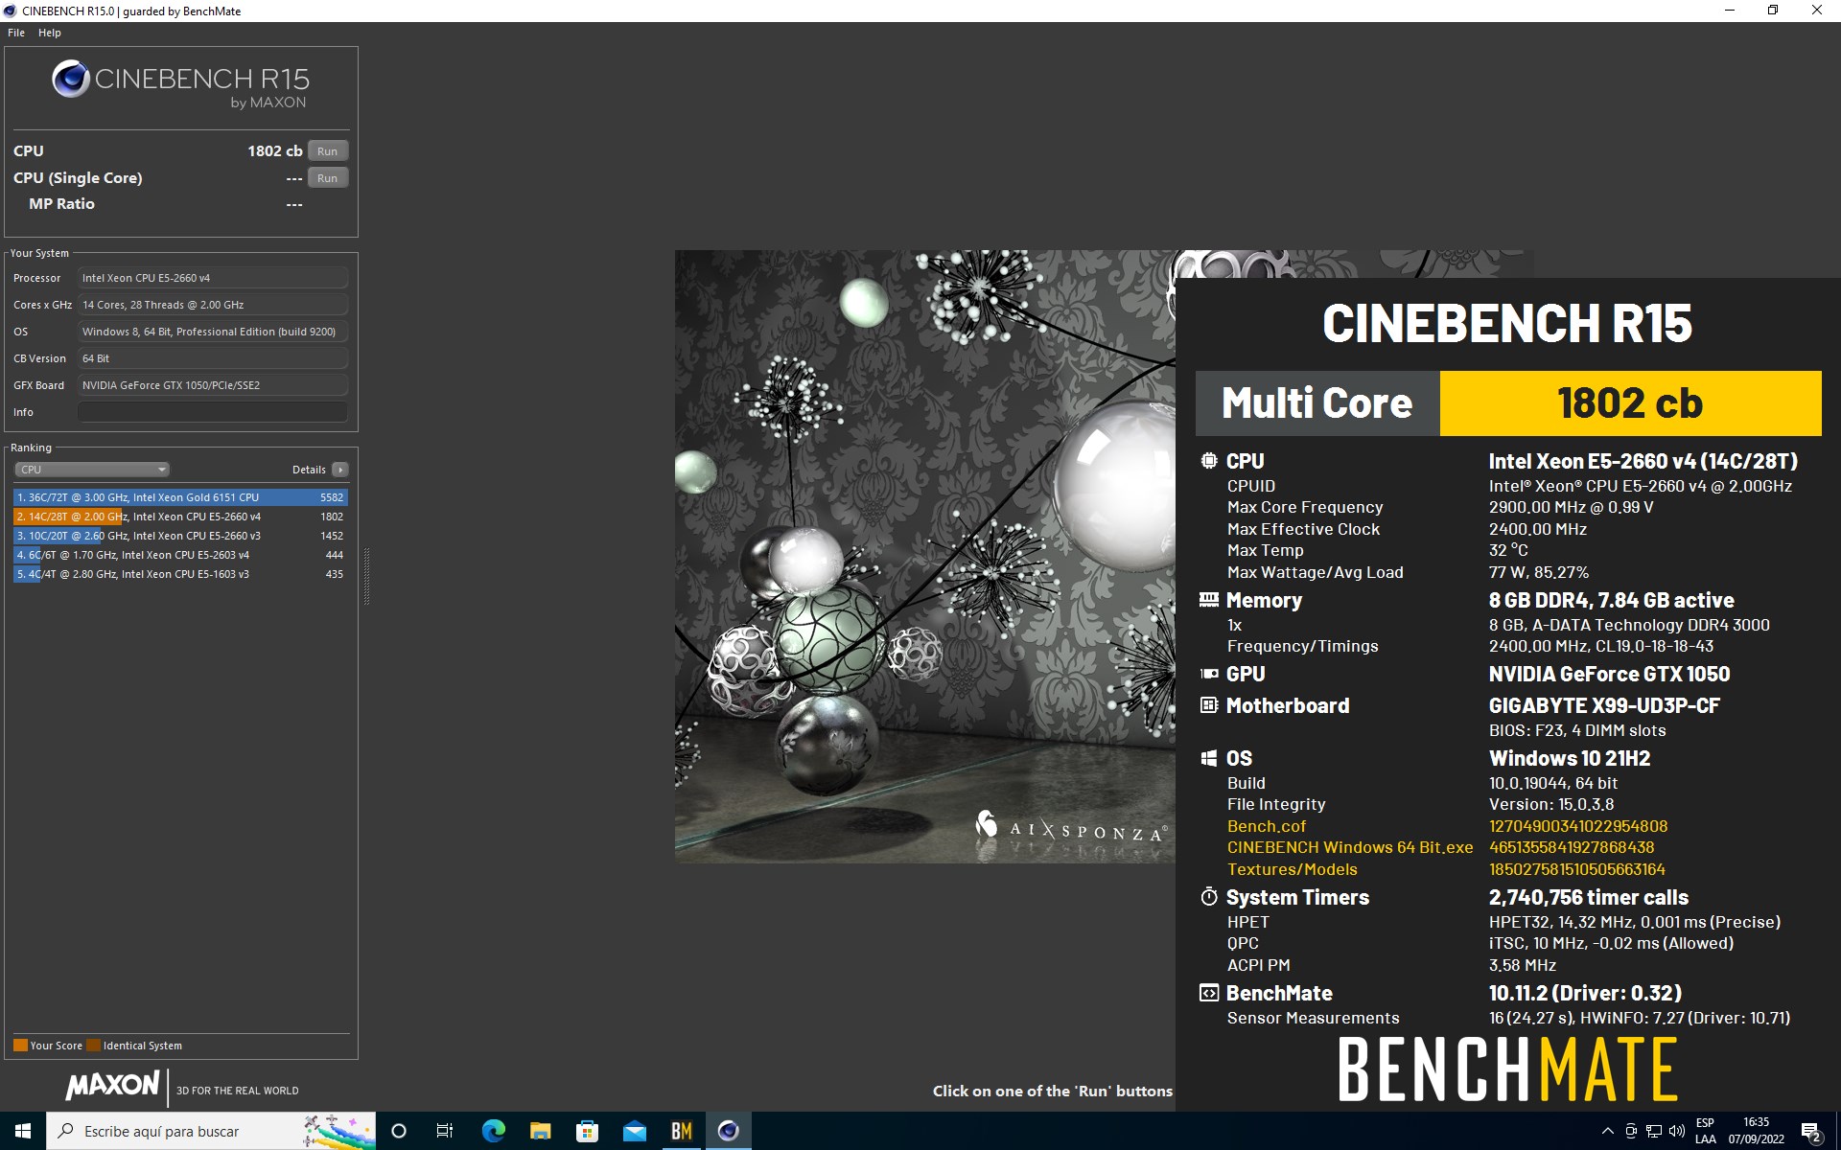This screenshot has height=1150, width=1841.
Task: Click the MAXON logo
Action: click(113, 1085)
